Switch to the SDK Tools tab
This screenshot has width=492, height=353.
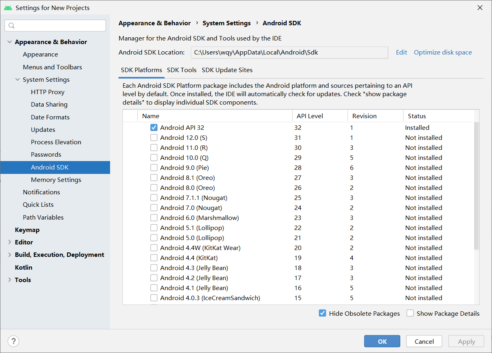tap(182, 70)
